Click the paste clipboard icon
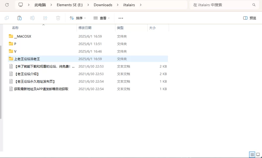 point(20,18)
